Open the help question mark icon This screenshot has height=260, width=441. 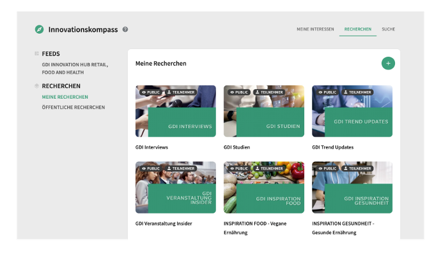[125, 29]
